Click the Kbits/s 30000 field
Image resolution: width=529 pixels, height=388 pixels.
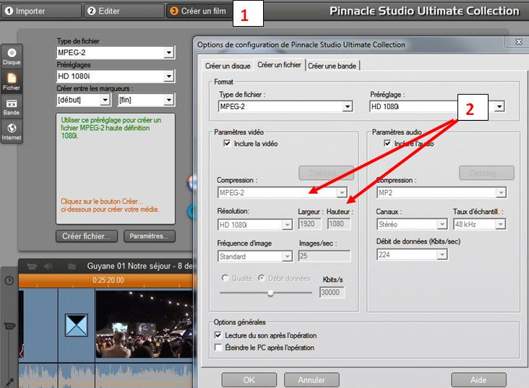[x=332, y=292]
